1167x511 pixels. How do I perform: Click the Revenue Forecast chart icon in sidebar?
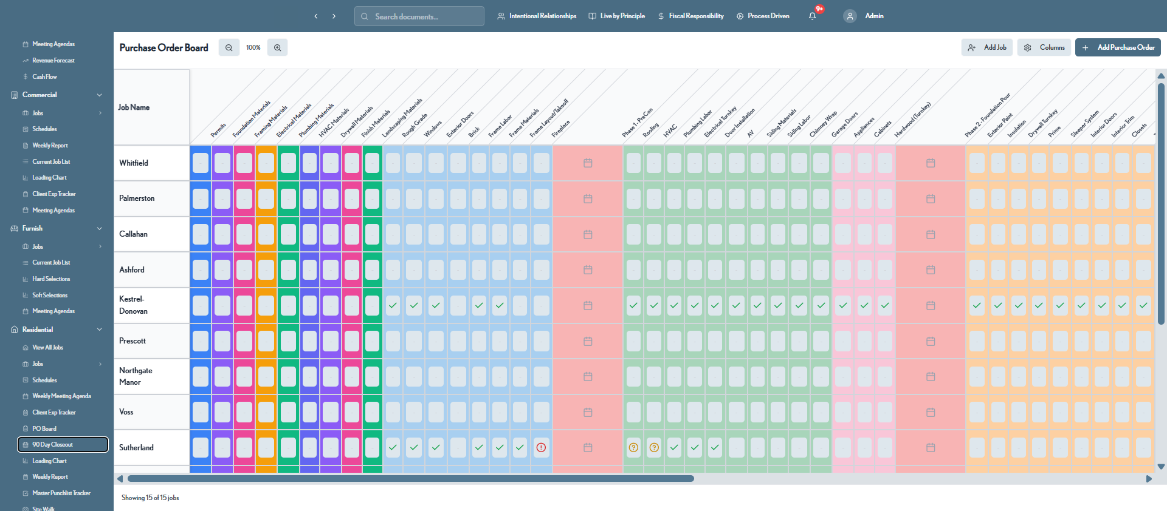point(26,61)
